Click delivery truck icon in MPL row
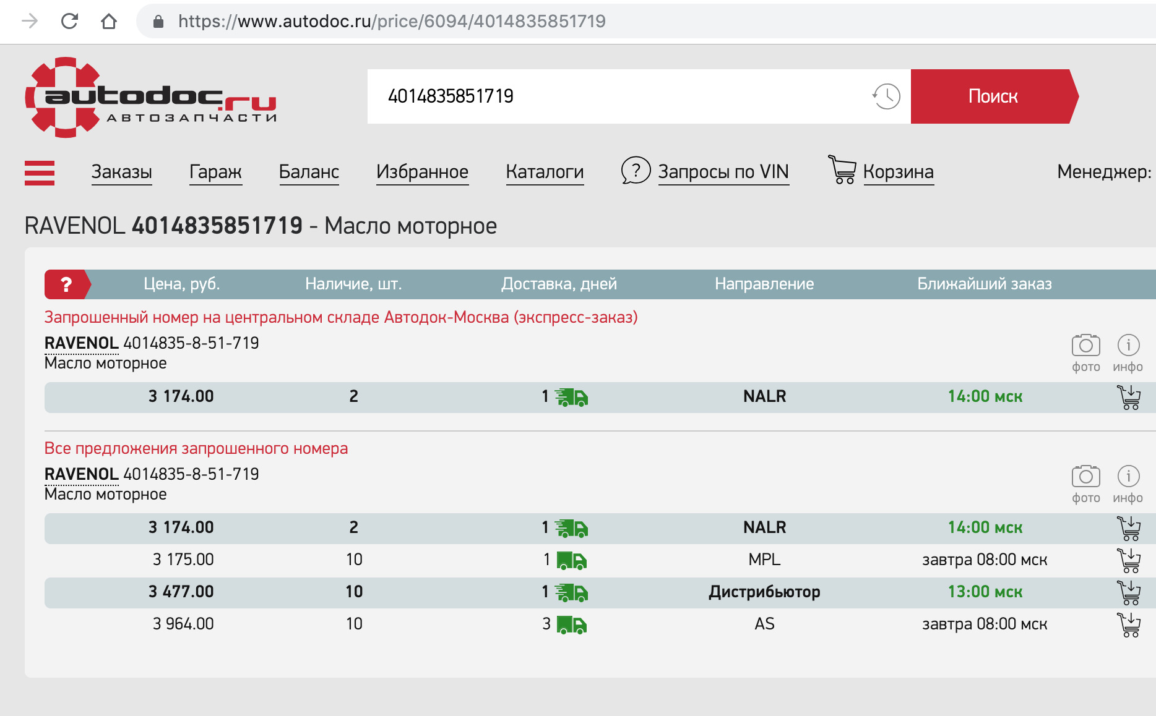 coord(571,561)
